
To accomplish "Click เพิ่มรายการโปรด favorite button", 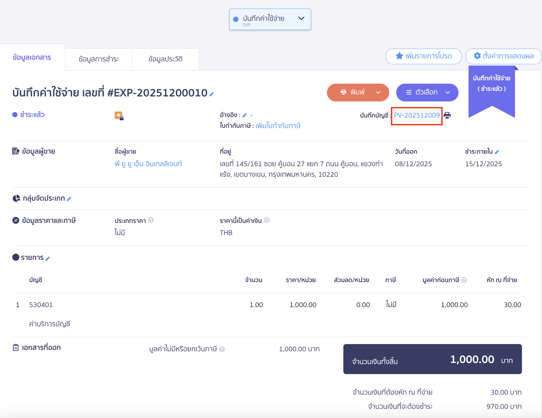I will [x=423, y=56].
